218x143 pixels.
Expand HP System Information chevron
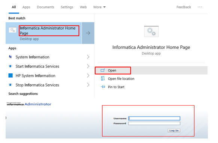[88, 76]
